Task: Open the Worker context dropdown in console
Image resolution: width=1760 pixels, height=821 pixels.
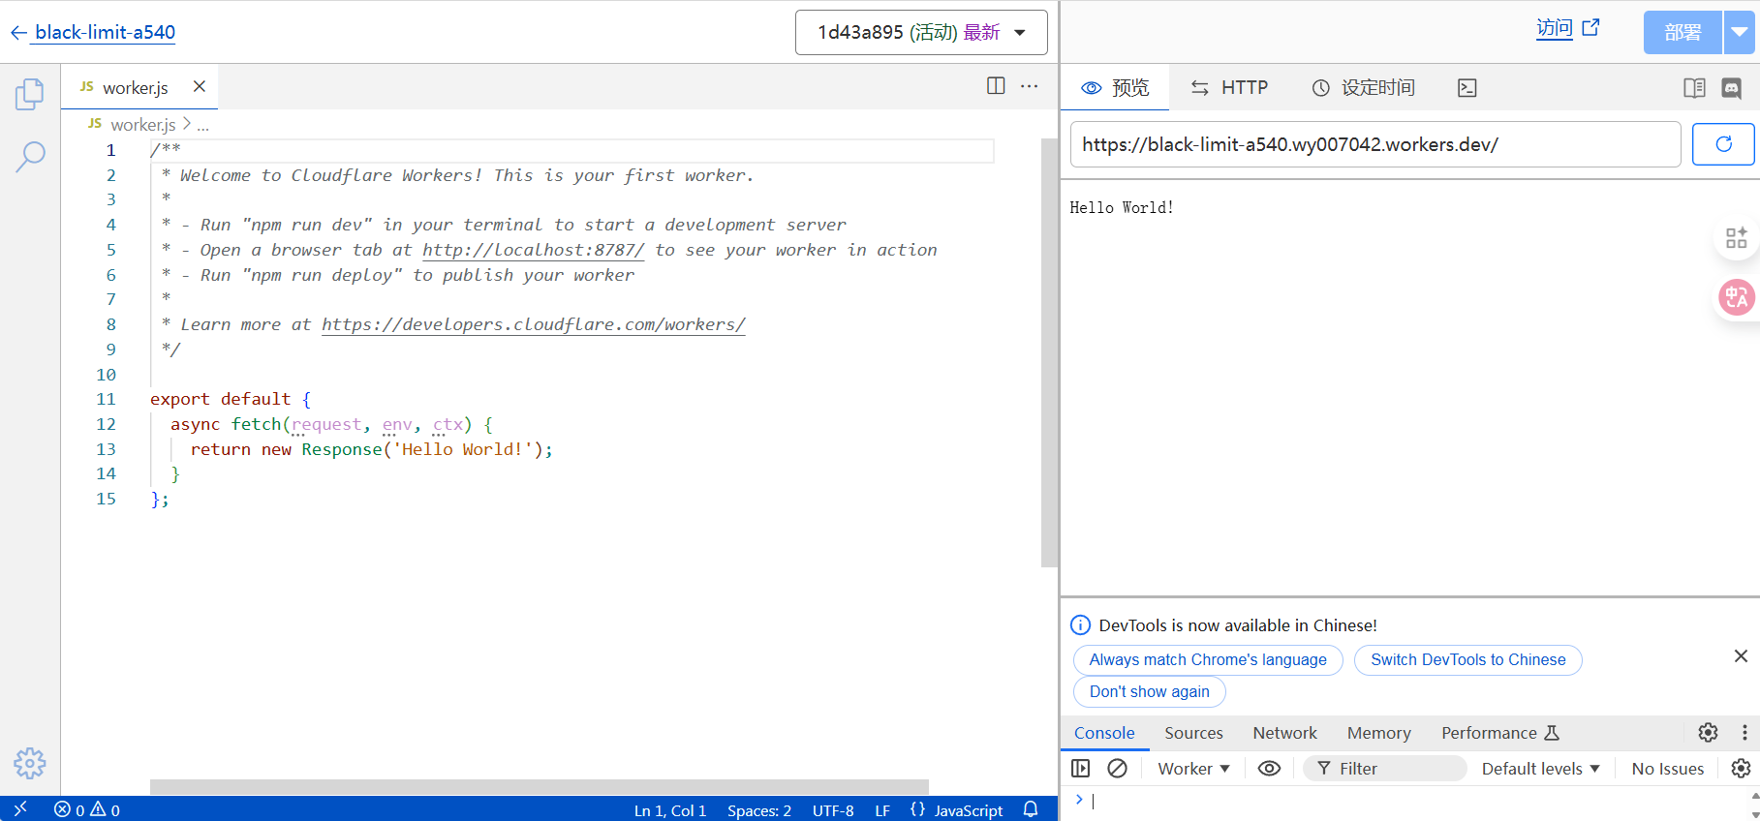Action: [1193, 769]
